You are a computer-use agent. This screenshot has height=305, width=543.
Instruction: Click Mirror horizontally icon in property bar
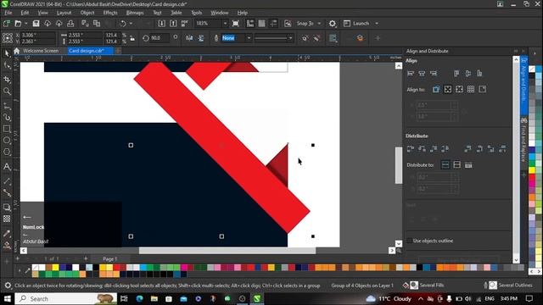pyautogui.click(x=189, y=38)
